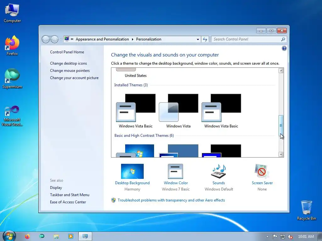322x241 pixels.
Task: Click the Sounds text link
Action: tap(219, 183)
